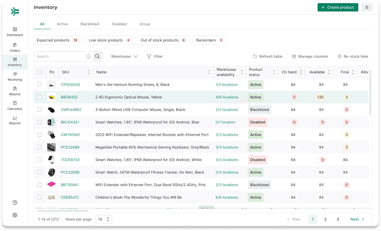
Task: Switch to the Blacklisted tab
Action: coord(90,24)
